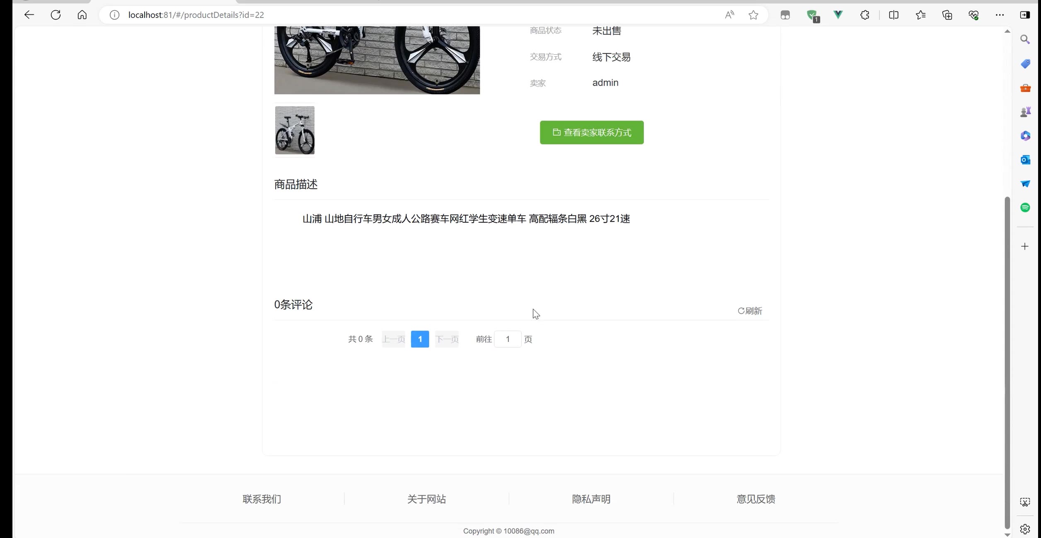
Task: Open Edge settings and more menu
Action: 1000,15
